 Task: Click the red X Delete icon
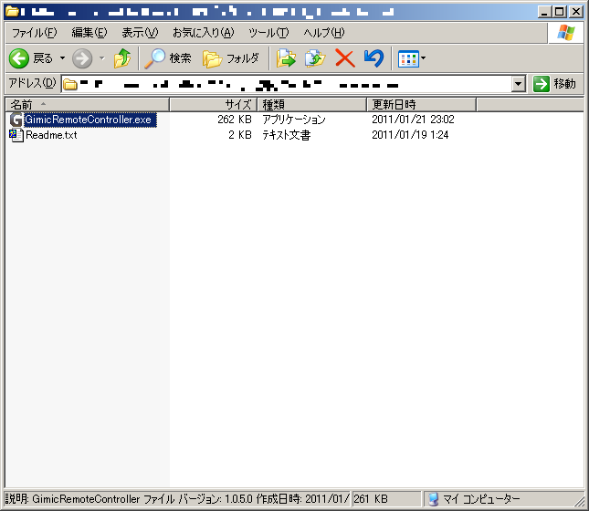[x=344, y=58]
